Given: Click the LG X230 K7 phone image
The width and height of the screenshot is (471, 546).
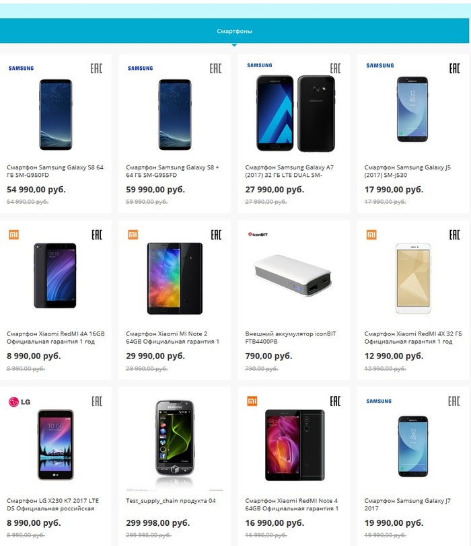Looking at the screenshot, I should (x=55, y=444).
